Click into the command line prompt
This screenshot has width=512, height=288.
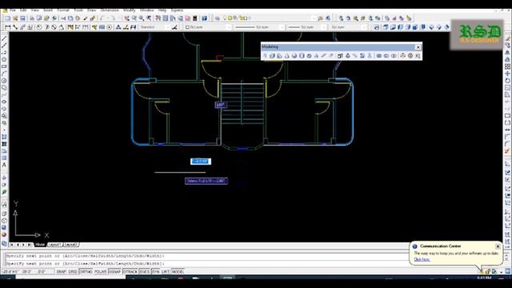coord(206,263)
